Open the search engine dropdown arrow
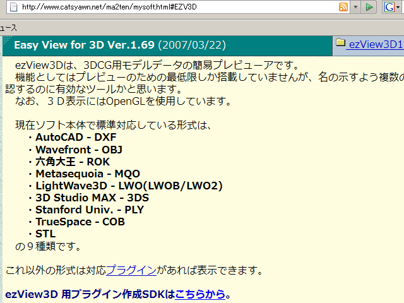Screen dimensions: 404x303 (398, 7)
